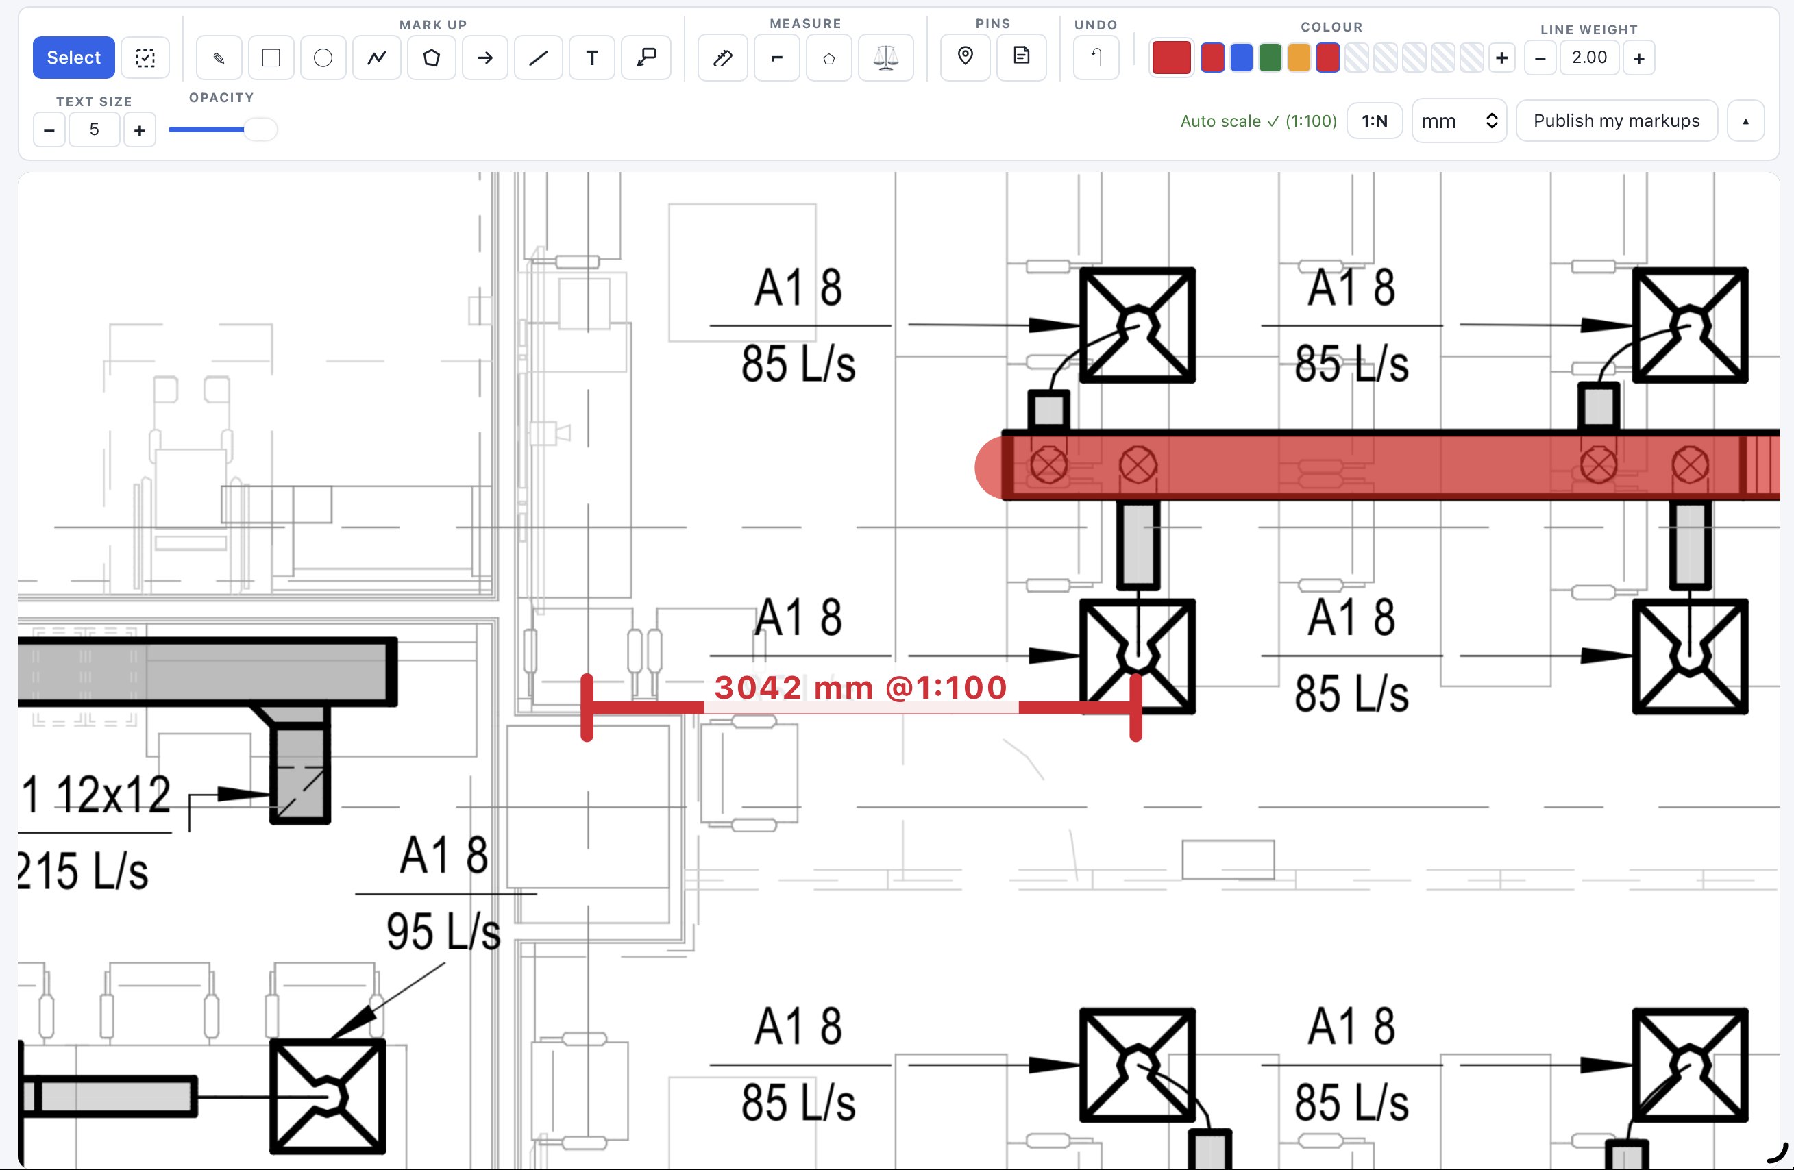Open the scales calibration tool
The image size is (1794, 1170).
pos(887,58)
